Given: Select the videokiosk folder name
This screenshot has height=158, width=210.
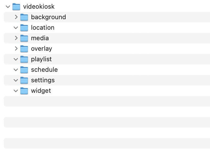Looking at the screenshot, I should click(39, 7).
